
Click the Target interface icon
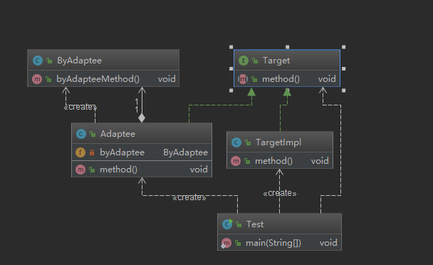[244, 61]
